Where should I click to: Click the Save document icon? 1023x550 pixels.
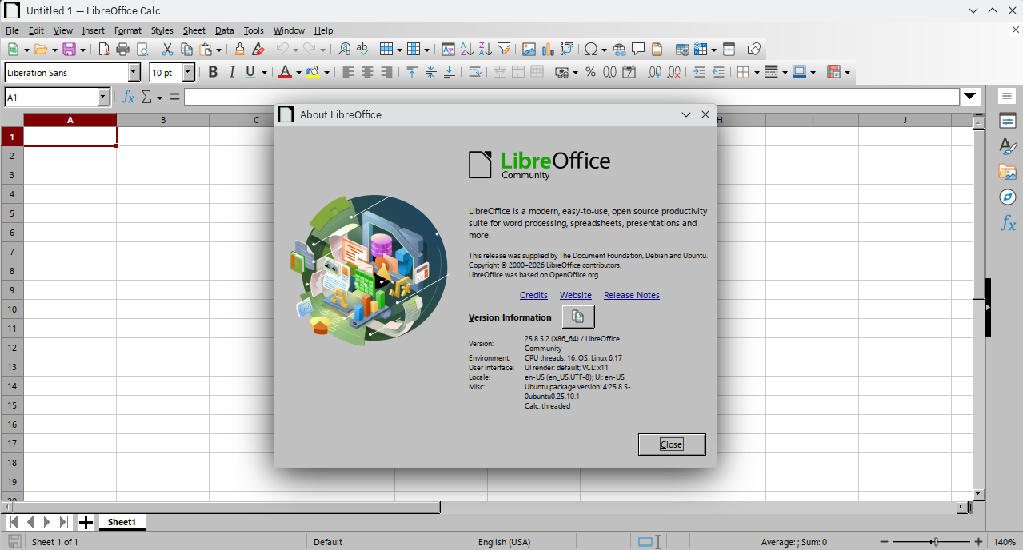click(x=69, y=50)
